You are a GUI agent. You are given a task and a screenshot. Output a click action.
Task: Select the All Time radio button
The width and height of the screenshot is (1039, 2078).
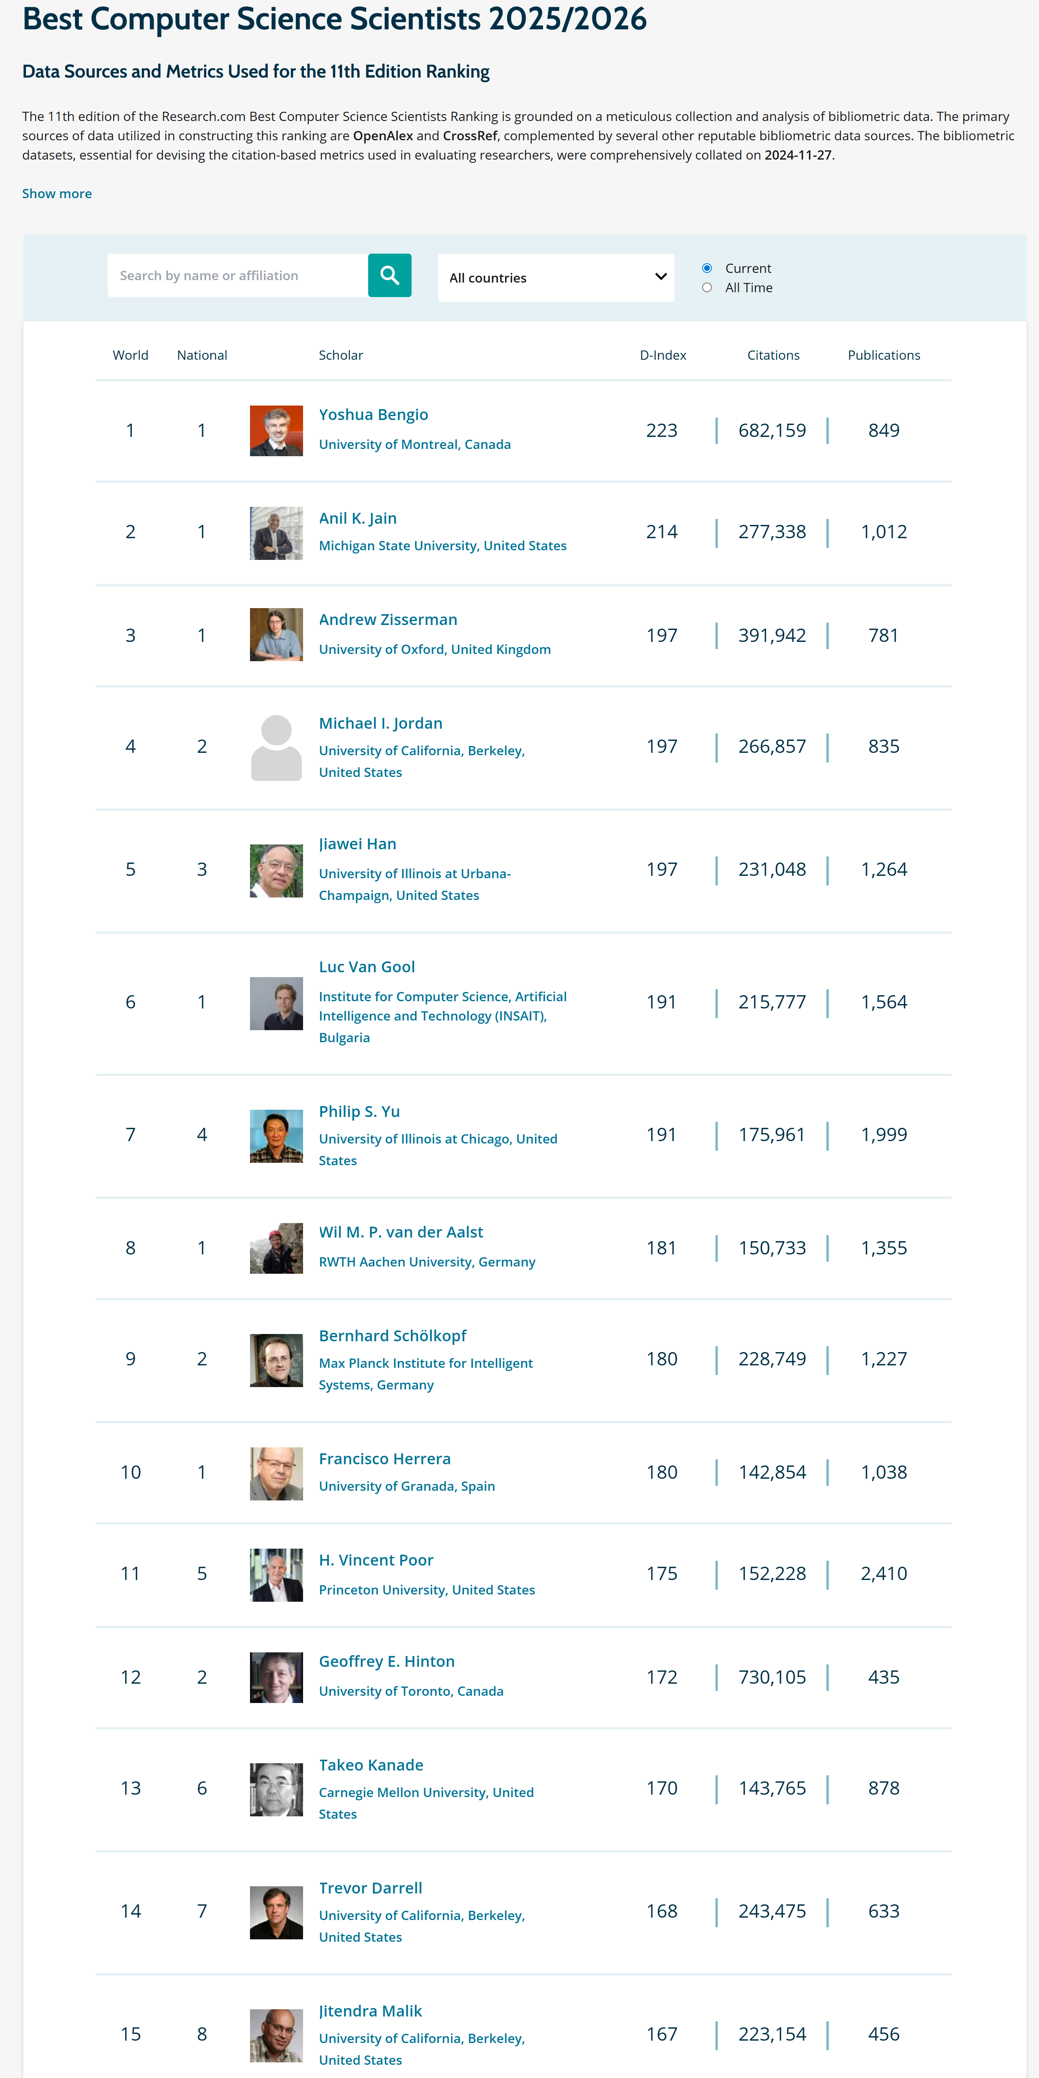(x=707, y=287)
